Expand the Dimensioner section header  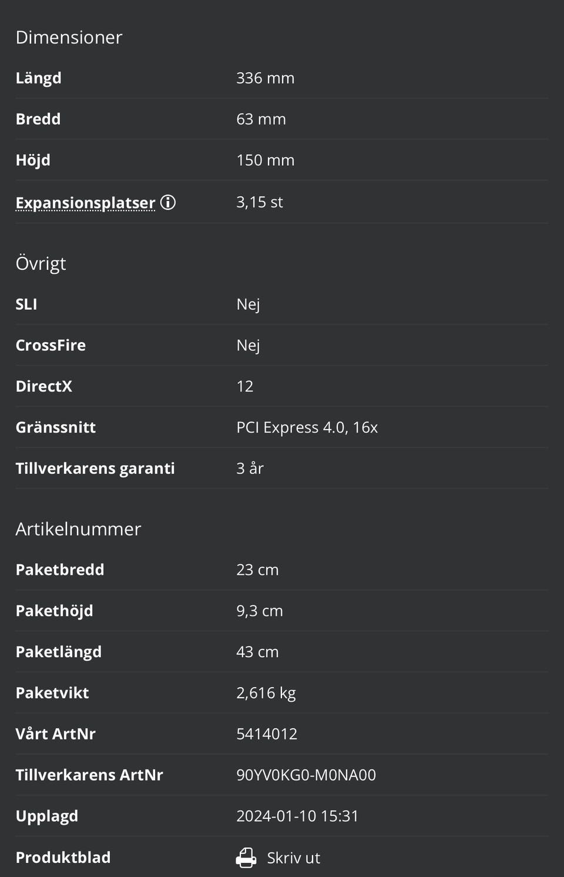69,37
